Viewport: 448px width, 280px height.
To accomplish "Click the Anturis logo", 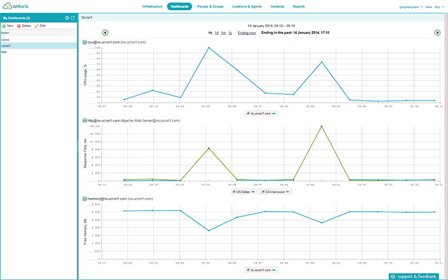I will coord(17,7).
